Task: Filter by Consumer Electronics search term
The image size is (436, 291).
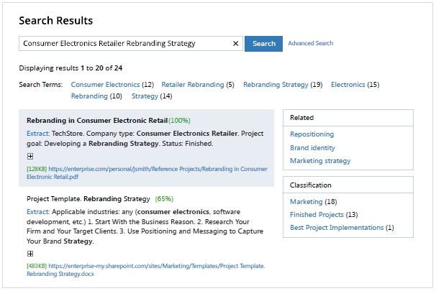Action: [x=105, y=85]
